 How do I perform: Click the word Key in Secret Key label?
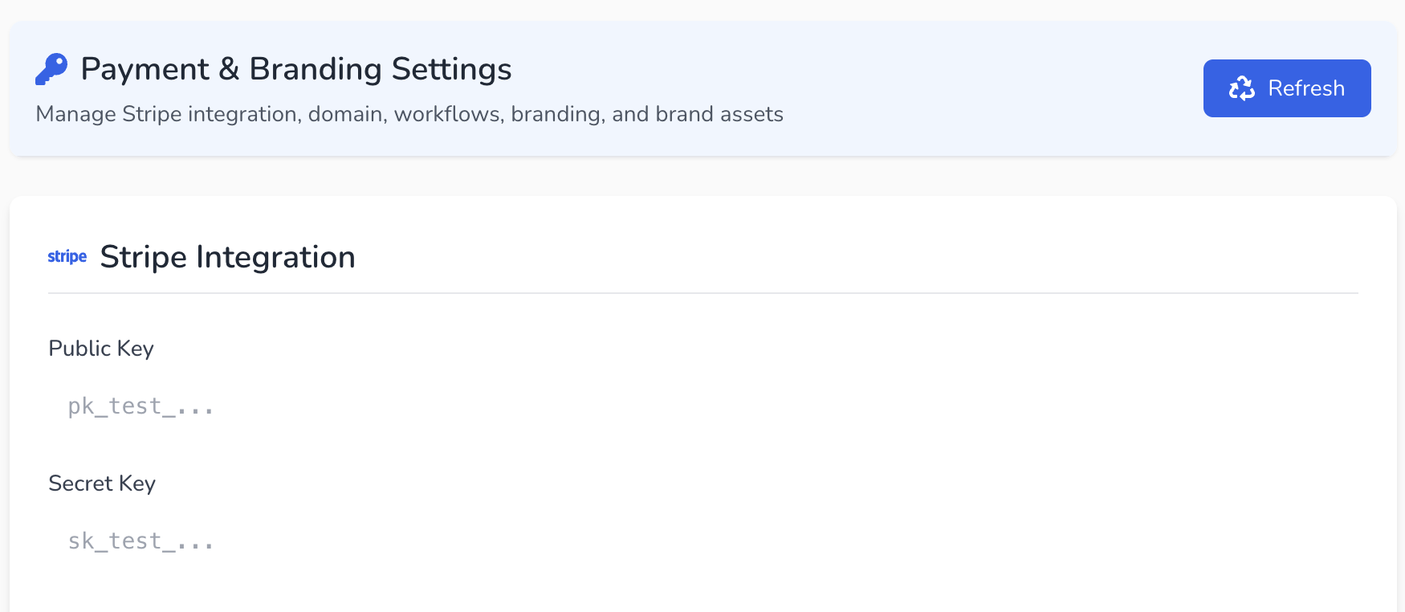pyautogui.click(x=137, y=483)
